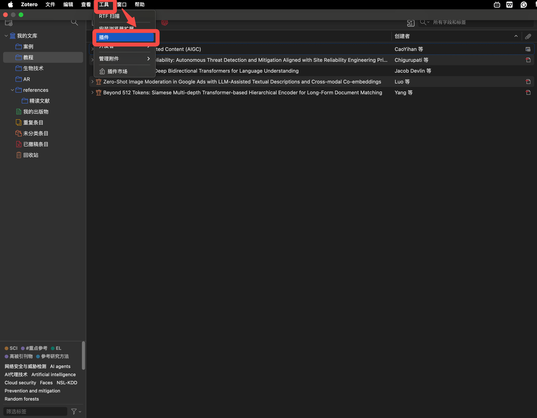Image resolution: width=537 pixels, height=418 pixels.
Task: Click the WPS icon in macOS menu bar
Action: [509, 5]
